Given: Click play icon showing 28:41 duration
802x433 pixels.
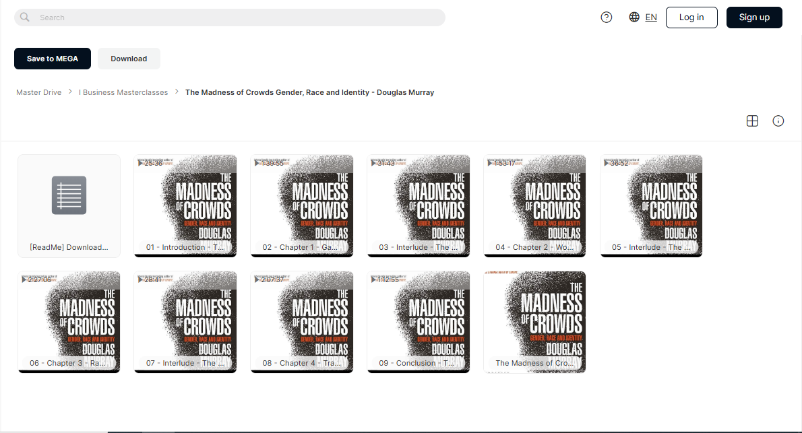Looking at the screenshot, I should 141,279.
